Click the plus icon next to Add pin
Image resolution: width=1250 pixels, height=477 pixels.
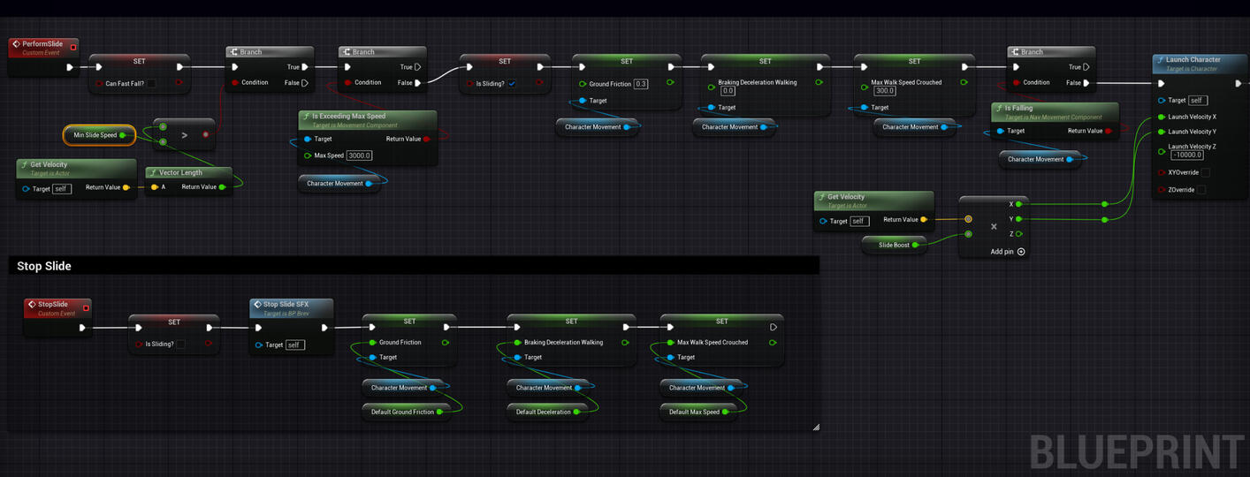[1021, 252]
